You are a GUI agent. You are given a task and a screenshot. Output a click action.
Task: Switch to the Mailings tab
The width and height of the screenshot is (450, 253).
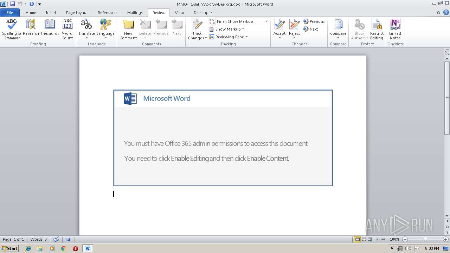click(135, 13)
